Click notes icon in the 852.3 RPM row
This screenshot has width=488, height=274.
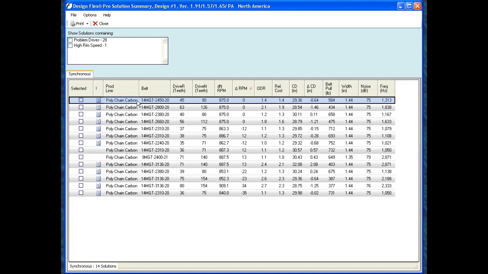(98, 179)
